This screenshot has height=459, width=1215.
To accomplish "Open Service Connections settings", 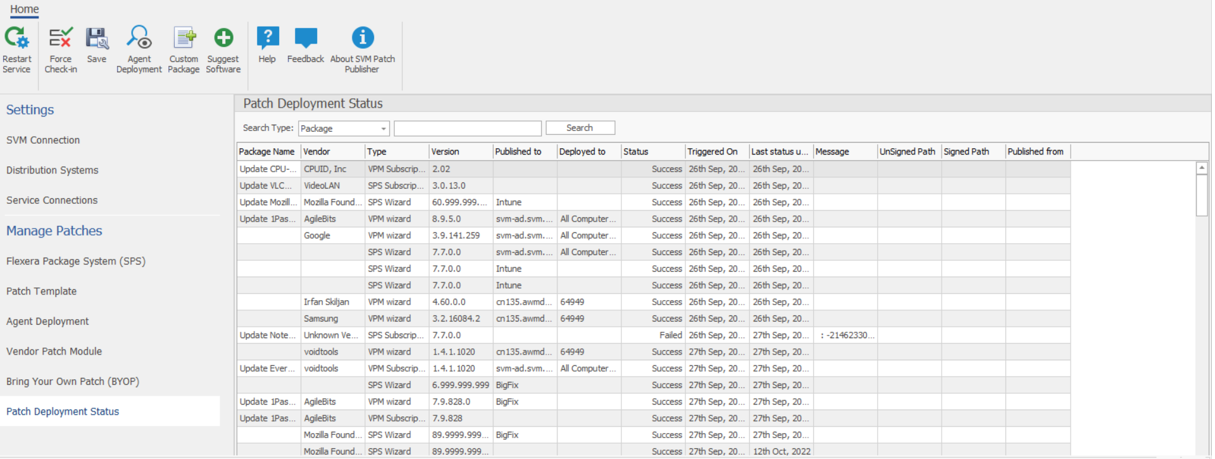I will tap(52, 200).
